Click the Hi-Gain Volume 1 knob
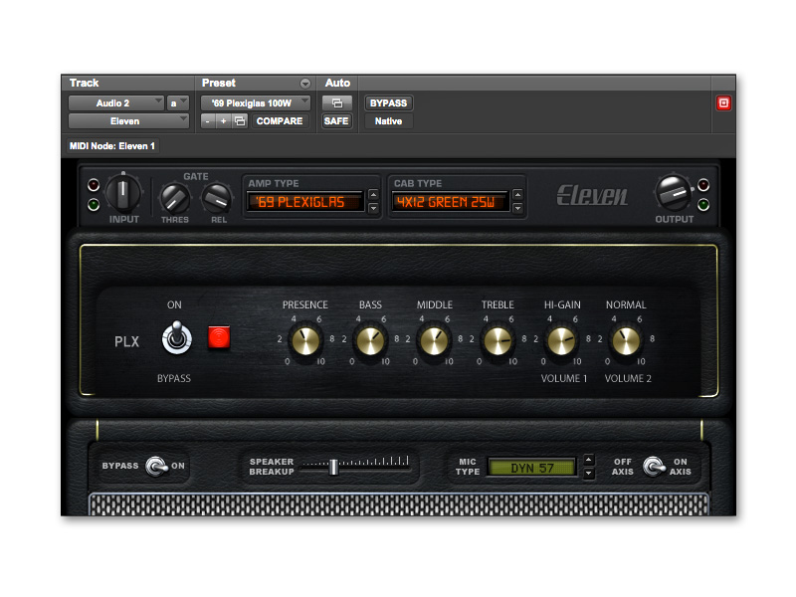This screenshot has height=597, width=796. 561,341
